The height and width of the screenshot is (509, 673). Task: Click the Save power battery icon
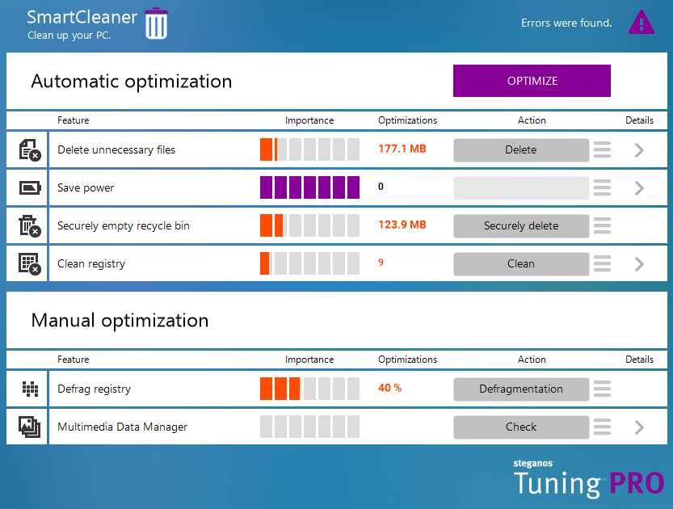(29, 187)
